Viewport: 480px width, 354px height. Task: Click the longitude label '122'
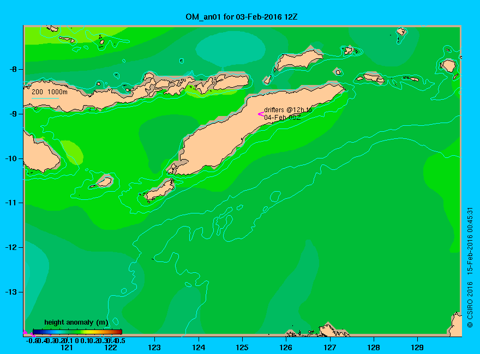click(x=111, y=347)
